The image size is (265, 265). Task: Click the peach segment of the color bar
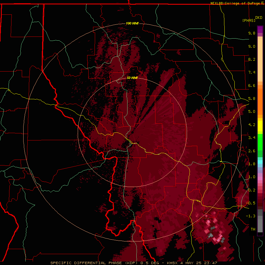(x=260, y=60)
